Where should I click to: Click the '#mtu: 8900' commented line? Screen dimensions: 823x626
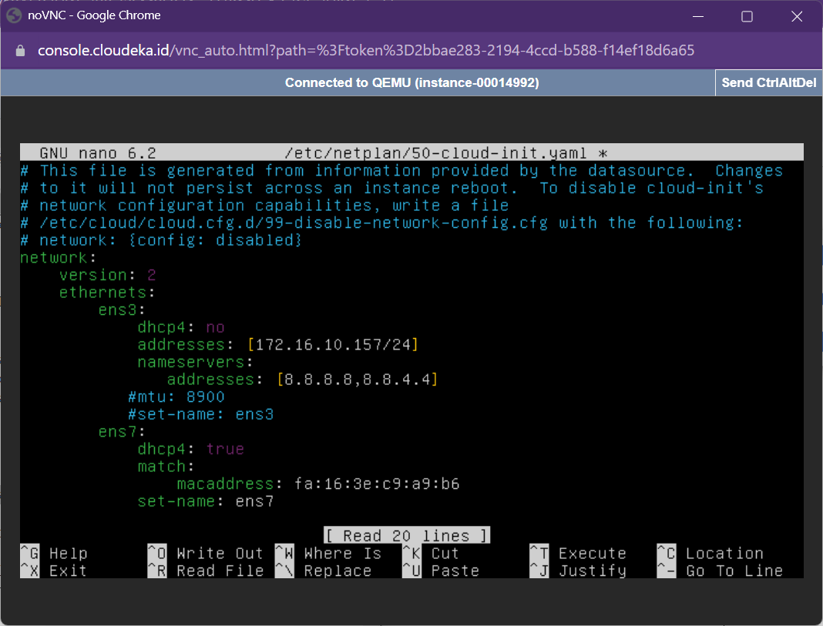tap(176, 397)
